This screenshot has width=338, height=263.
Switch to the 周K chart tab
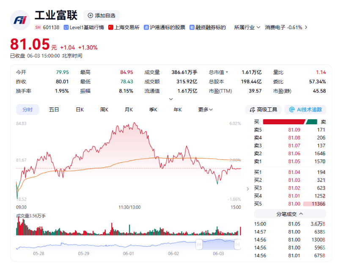[x=104, y=110]
